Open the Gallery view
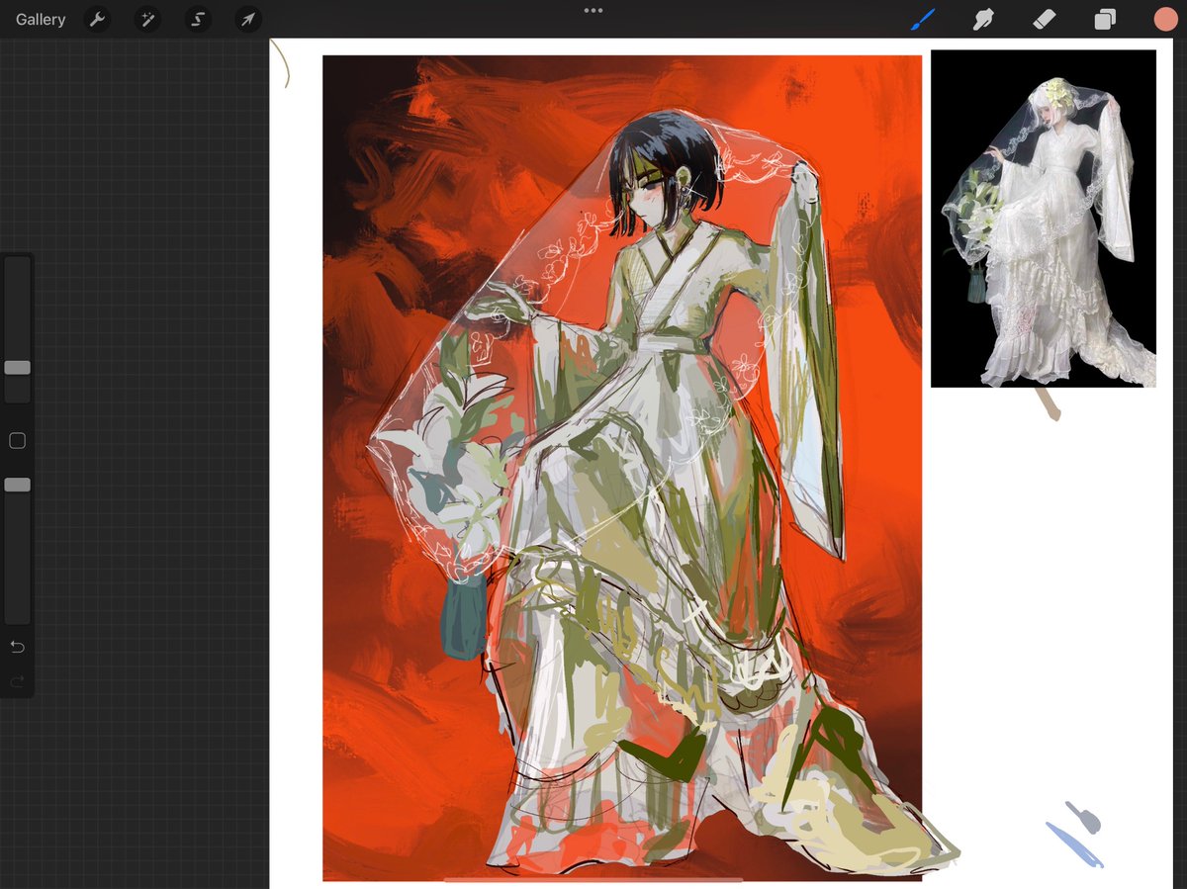This screenshot has height=889, width=1187. tap(41, 19)
